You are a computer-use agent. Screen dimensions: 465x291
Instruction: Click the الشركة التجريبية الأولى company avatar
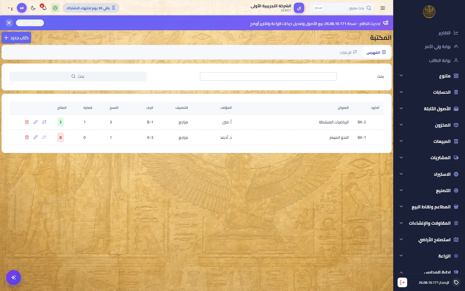coord(299,8)
